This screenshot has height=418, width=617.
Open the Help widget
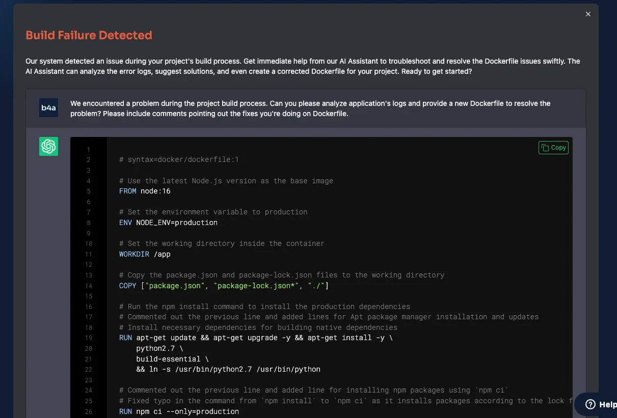coord(596,404)
